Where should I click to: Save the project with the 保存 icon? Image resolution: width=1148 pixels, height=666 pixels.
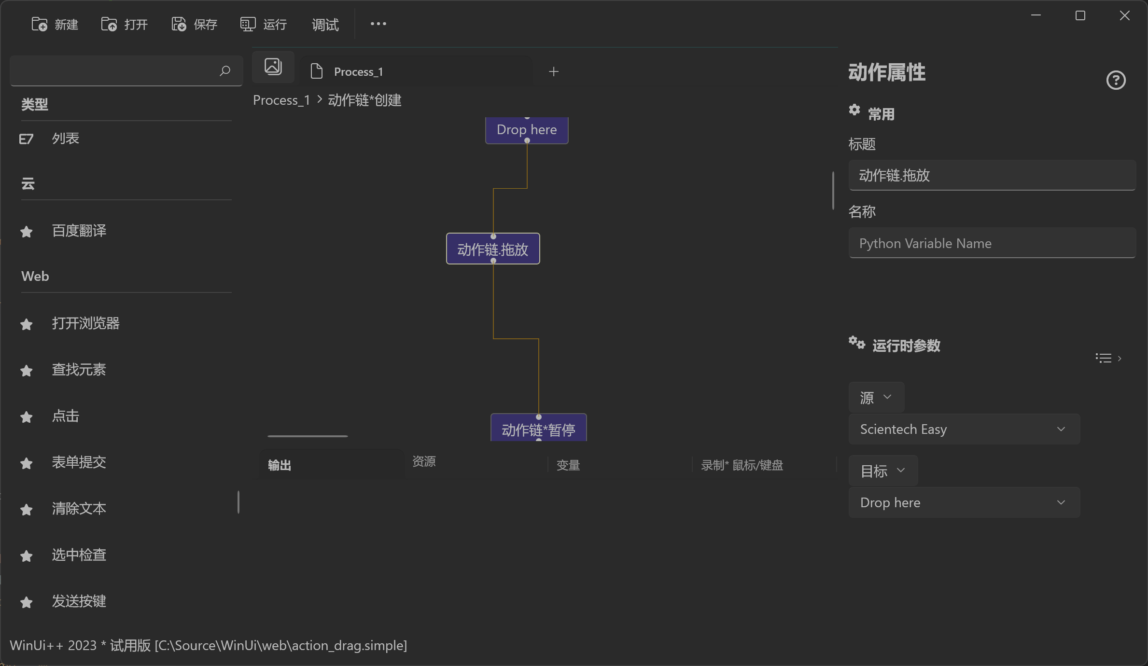click(x=178, y=24)
